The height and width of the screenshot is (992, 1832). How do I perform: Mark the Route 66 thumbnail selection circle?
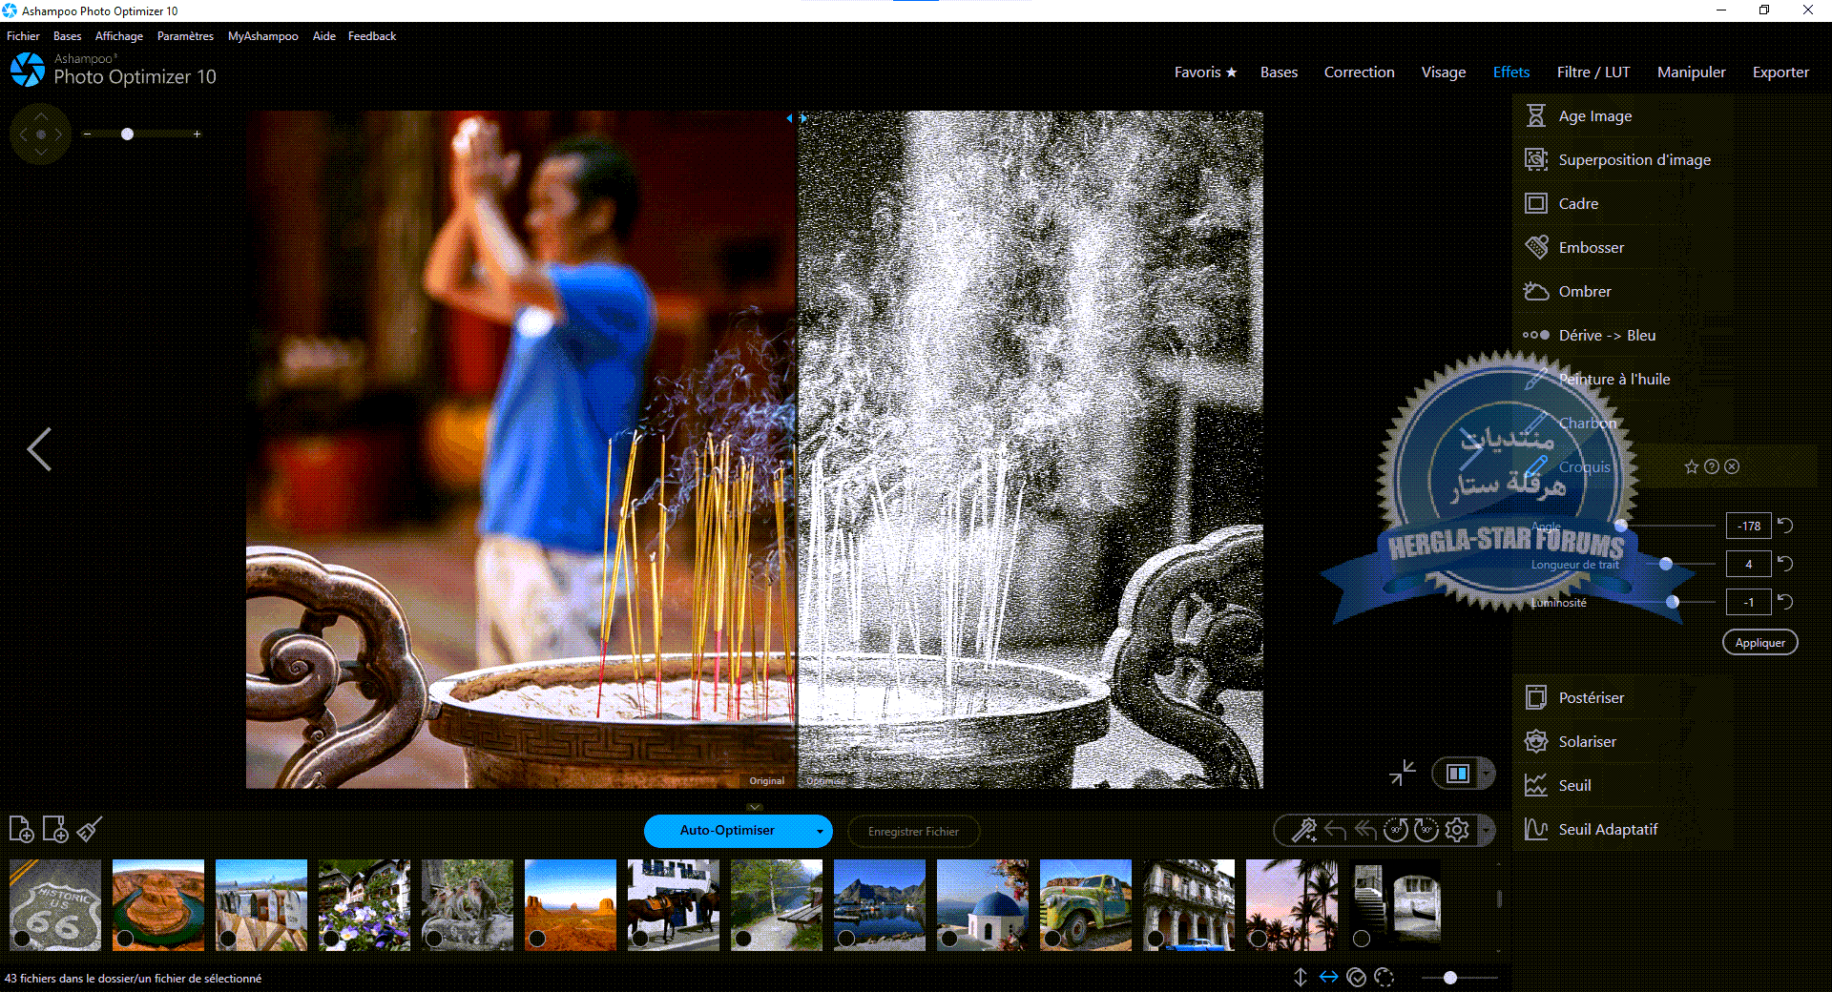pyautogui.click(x=22, y=939)
